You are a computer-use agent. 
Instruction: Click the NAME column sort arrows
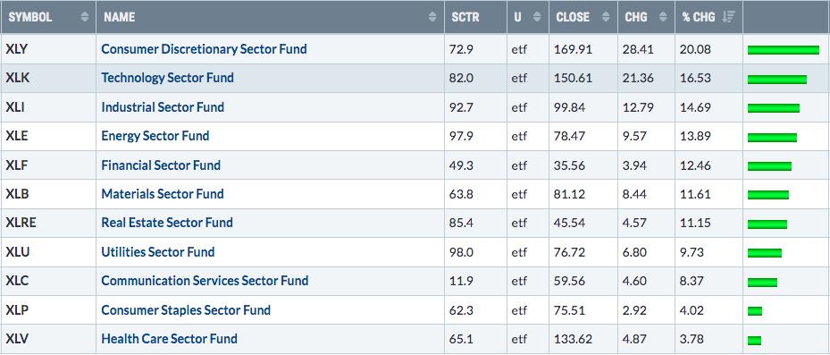433,17
